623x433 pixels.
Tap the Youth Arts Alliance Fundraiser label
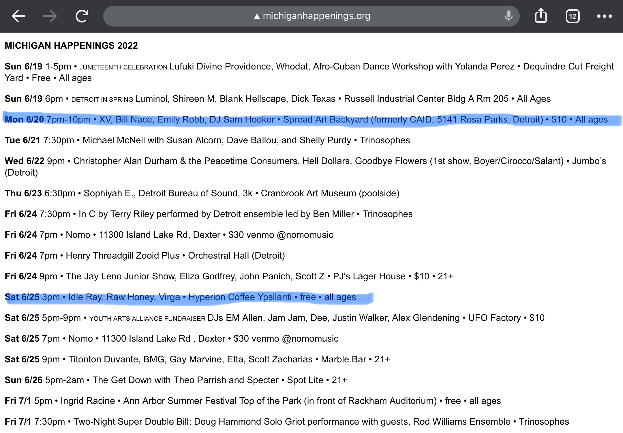[147, 319]
